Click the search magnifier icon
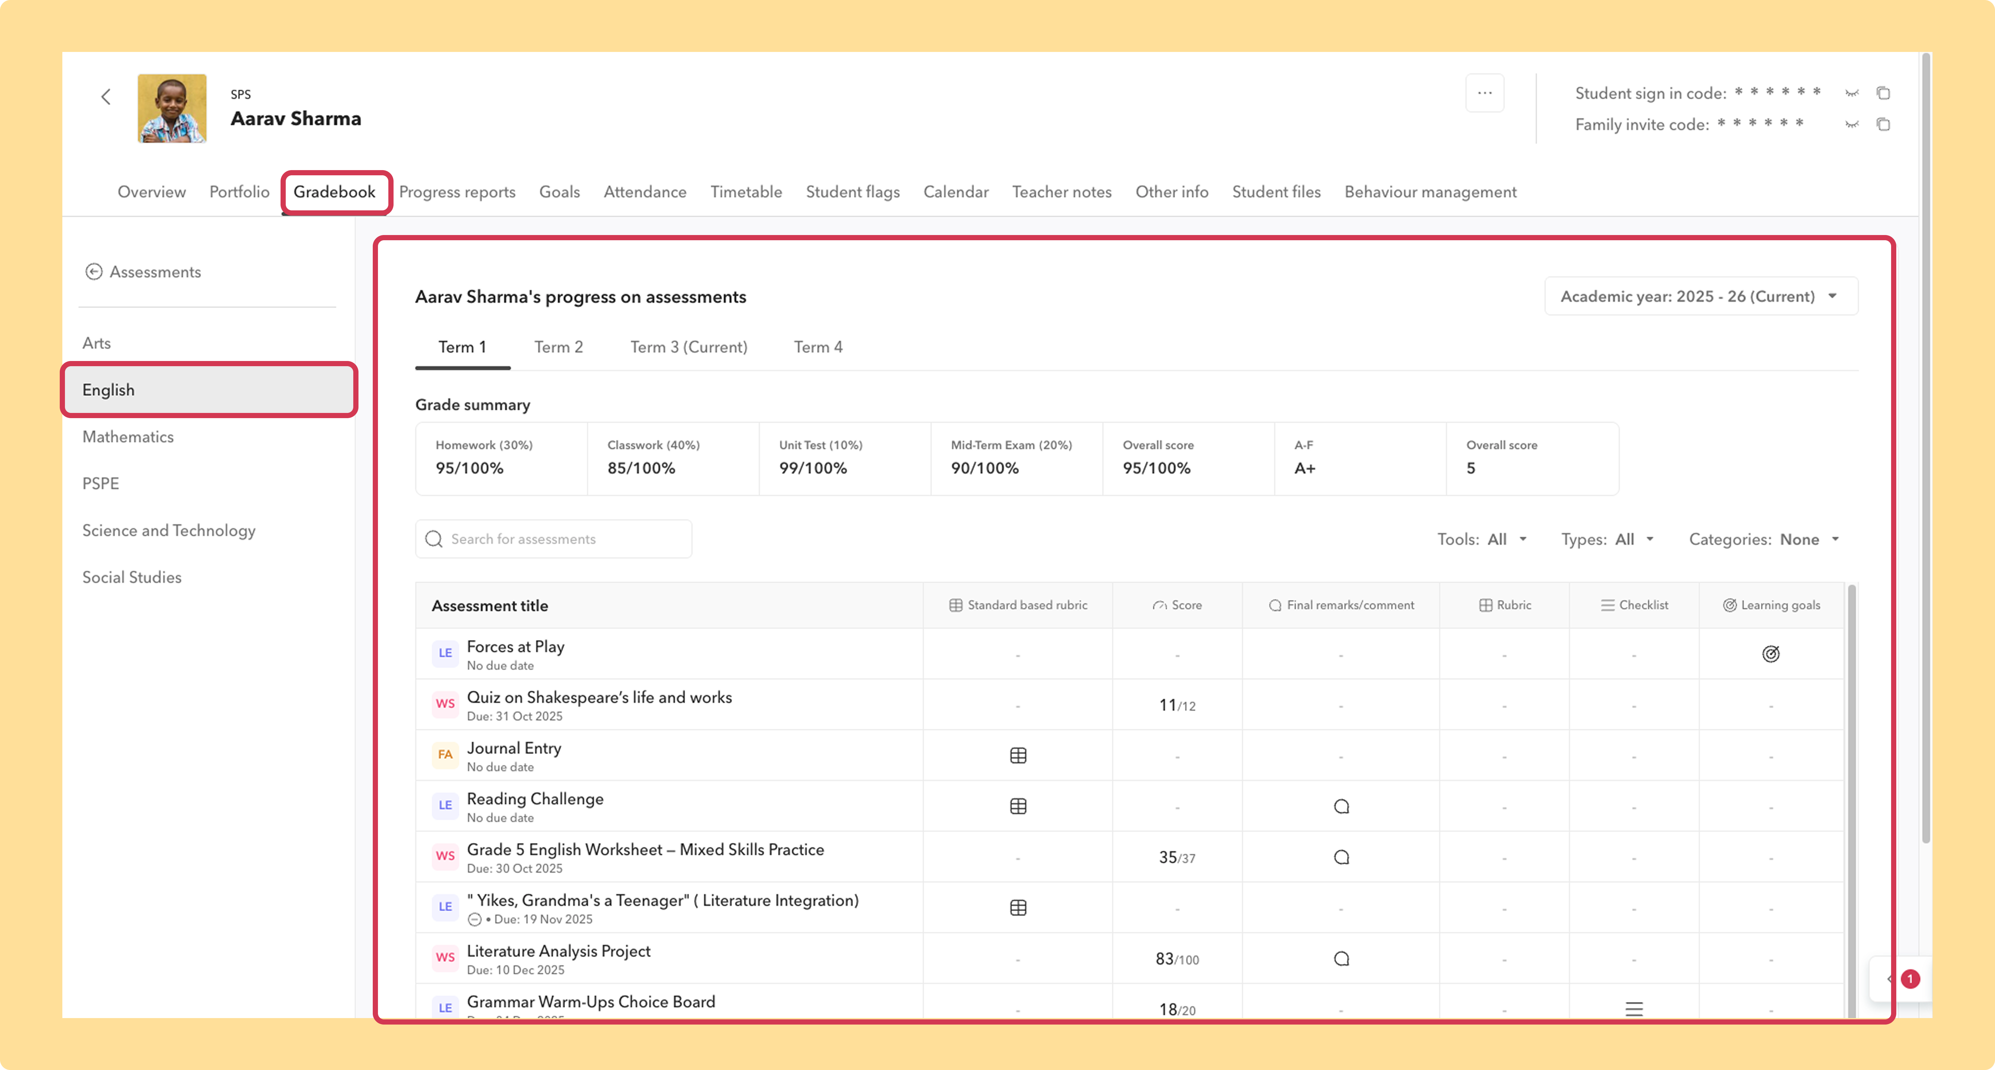Screen dimensions: 1995x1070 pyautogui.click(x=434, y=539)
